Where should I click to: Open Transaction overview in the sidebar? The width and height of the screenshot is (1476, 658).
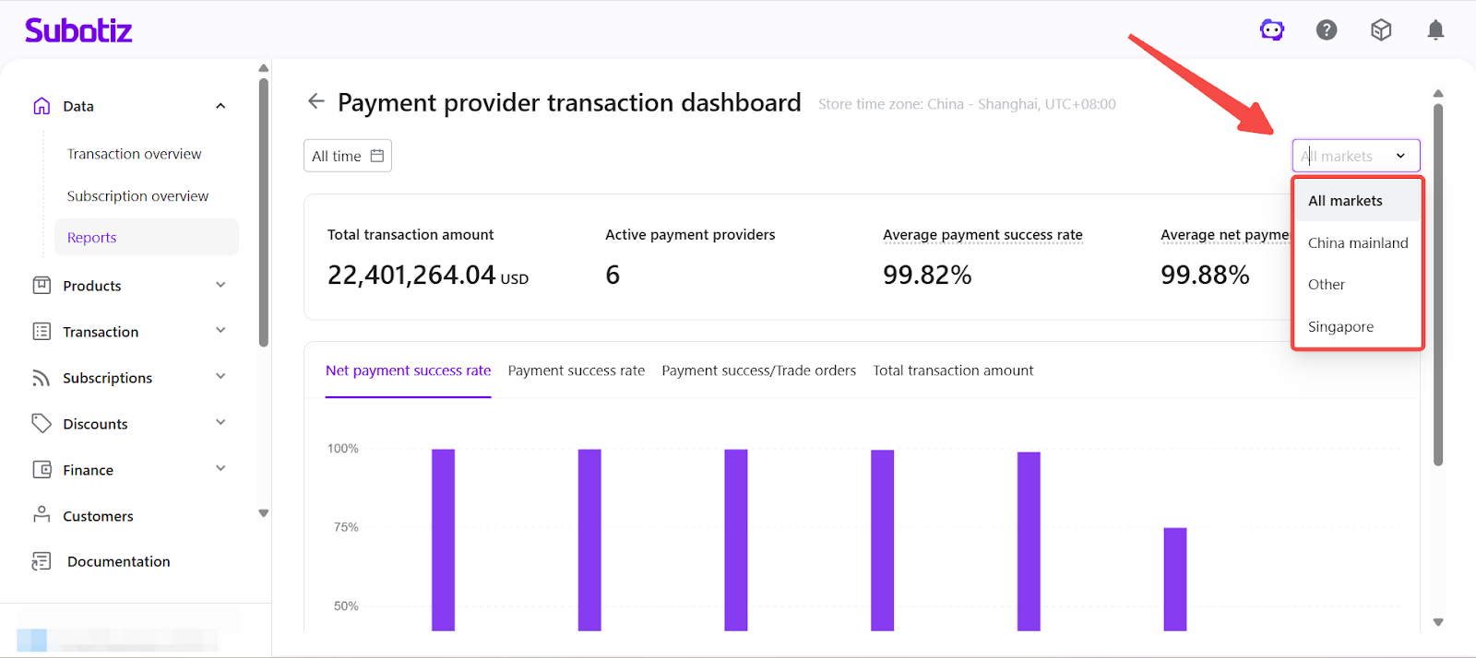(x=134, y=154)
